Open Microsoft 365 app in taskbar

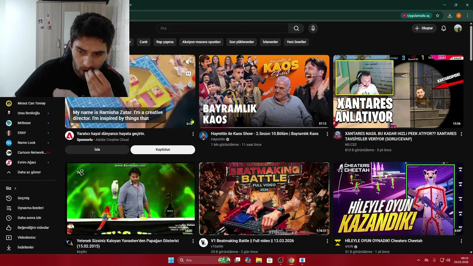click(x=248, y=260)
